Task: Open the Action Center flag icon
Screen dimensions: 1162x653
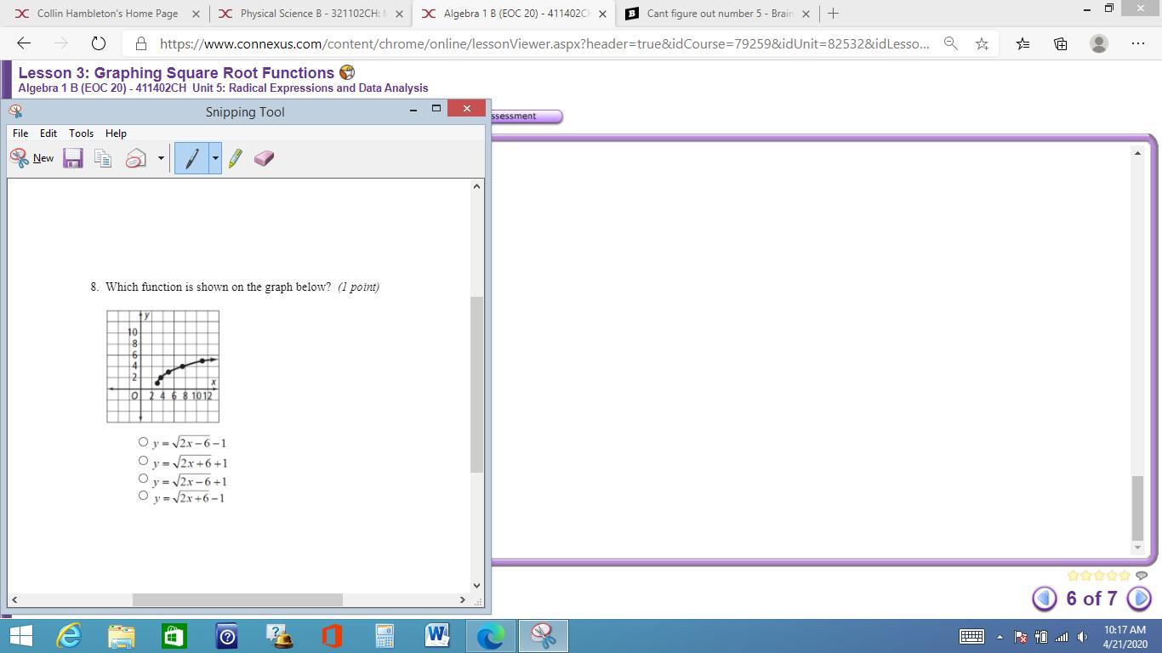Action: point(1020,636)
